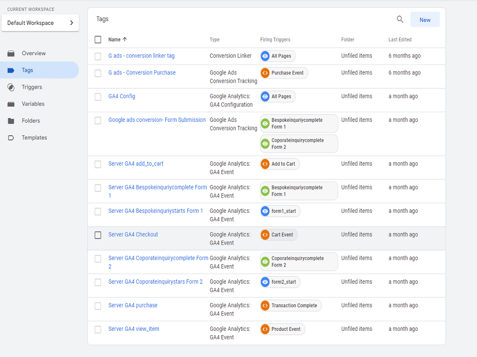Image resolution: width=477 pixels, height=357 pixels.
Task: Click the Purchase Event trigger icon
Action: (x=265, y=73)
